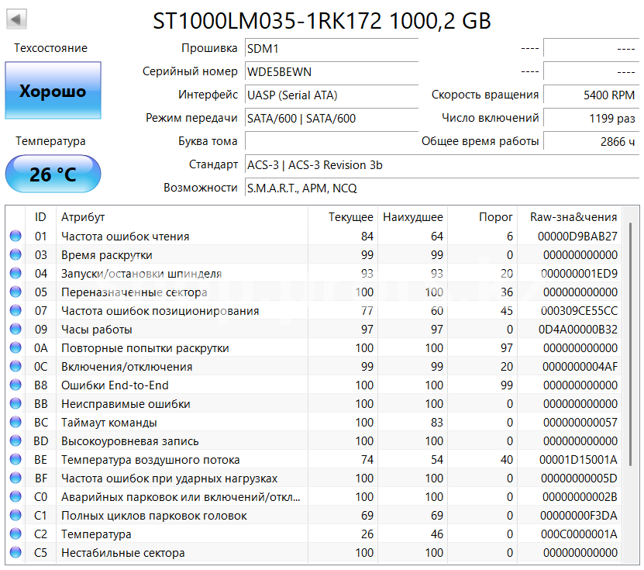Viewport: 644px width, 570px height.
Task: Click the 'Атрибут' column header
Action: (x=83, y=217)
